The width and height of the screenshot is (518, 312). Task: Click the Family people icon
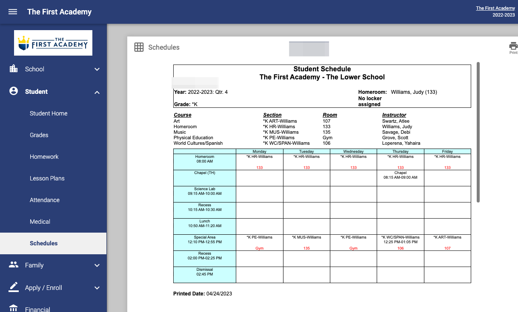tap(14, 265)
